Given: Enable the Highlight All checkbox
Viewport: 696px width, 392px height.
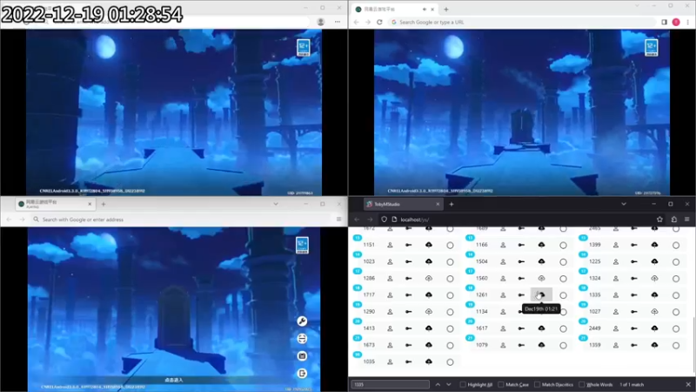Looking at the screenshot, I should click(463, 384).
